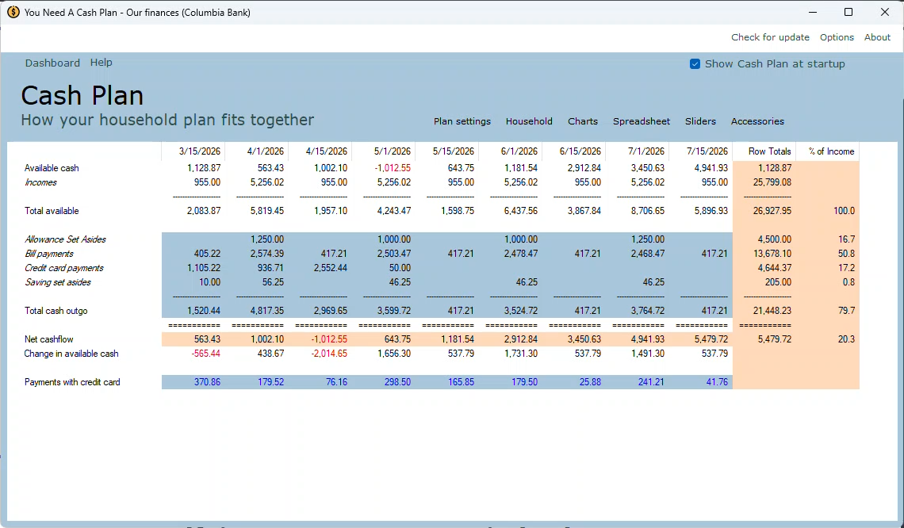Screen dimensions: 904x528
Task: Open the Help menu
Action: click(x=101, y=63)
